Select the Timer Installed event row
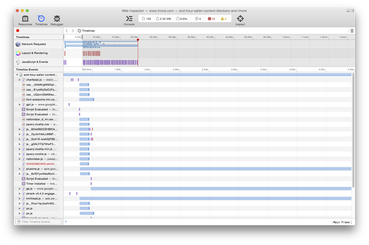369x245 pixels. click(38, 184)
